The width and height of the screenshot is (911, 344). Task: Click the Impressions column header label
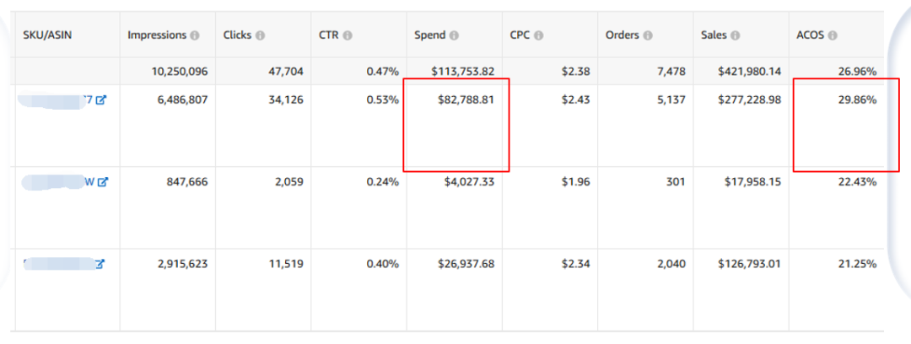click(157, 35)
